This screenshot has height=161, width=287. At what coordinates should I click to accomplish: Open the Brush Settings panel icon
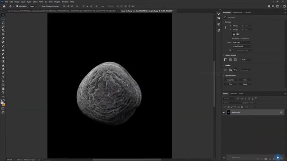coord(219,14)
